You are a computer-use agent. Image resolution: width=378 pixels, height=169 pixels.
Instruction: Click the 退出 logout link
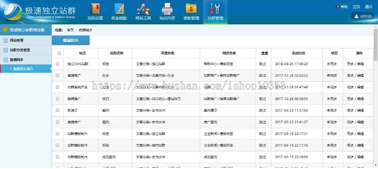pos(368,7)
